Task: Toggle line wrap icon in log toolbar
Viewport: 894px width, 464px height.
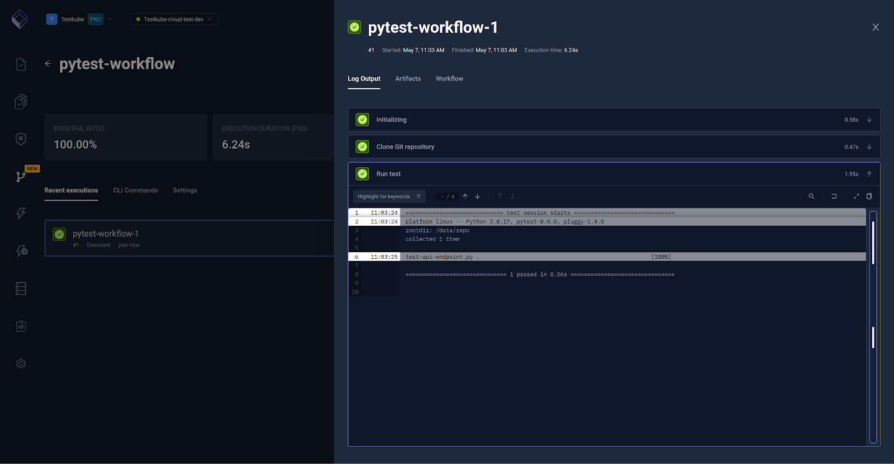Action: tap(834, 196)
